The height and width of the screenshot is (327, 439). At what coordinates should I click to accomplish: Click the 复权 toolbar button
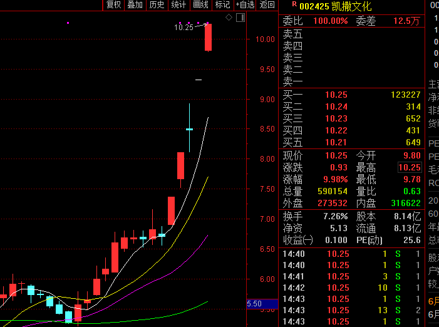coord(113,5)
